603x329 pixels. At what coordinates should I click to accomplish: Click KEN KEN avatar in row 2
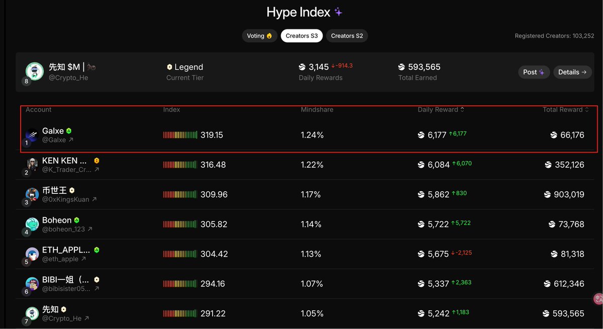click(x=32, y=165)
